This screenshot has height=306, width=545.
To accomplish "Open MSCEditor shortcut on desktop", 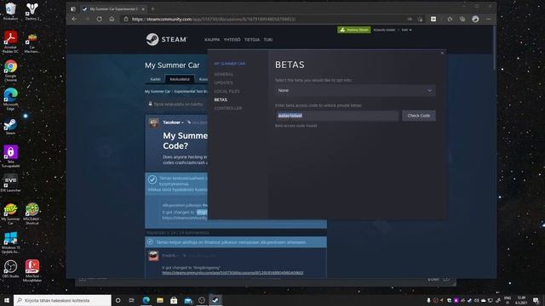I will pos(32,214).
